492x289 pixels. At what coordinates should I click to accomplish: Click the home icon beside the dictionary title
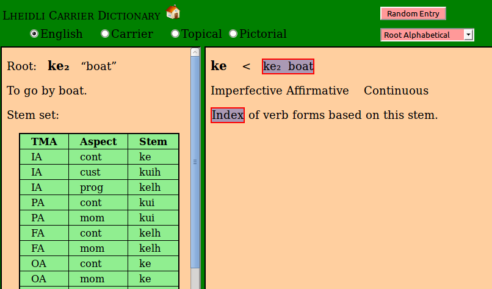coord(173,12)
